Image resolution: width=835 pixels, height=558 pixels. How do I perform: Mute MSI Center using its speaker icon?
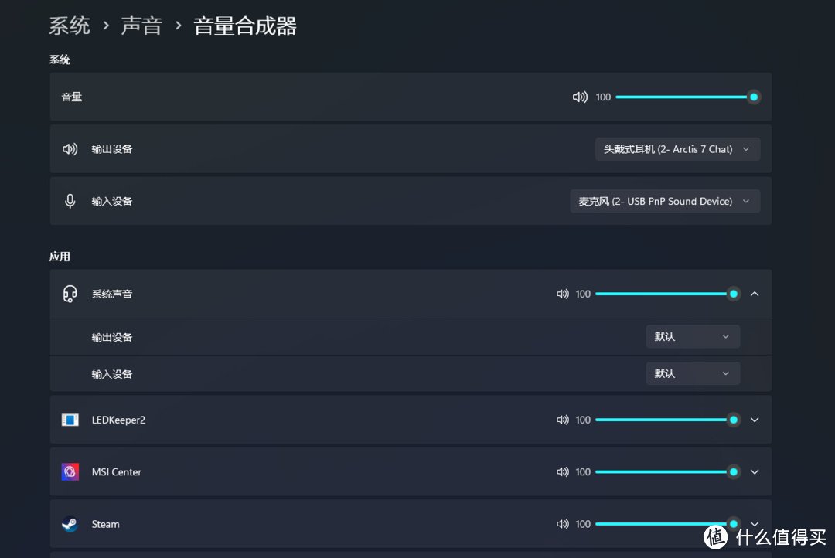coord(563,471)
